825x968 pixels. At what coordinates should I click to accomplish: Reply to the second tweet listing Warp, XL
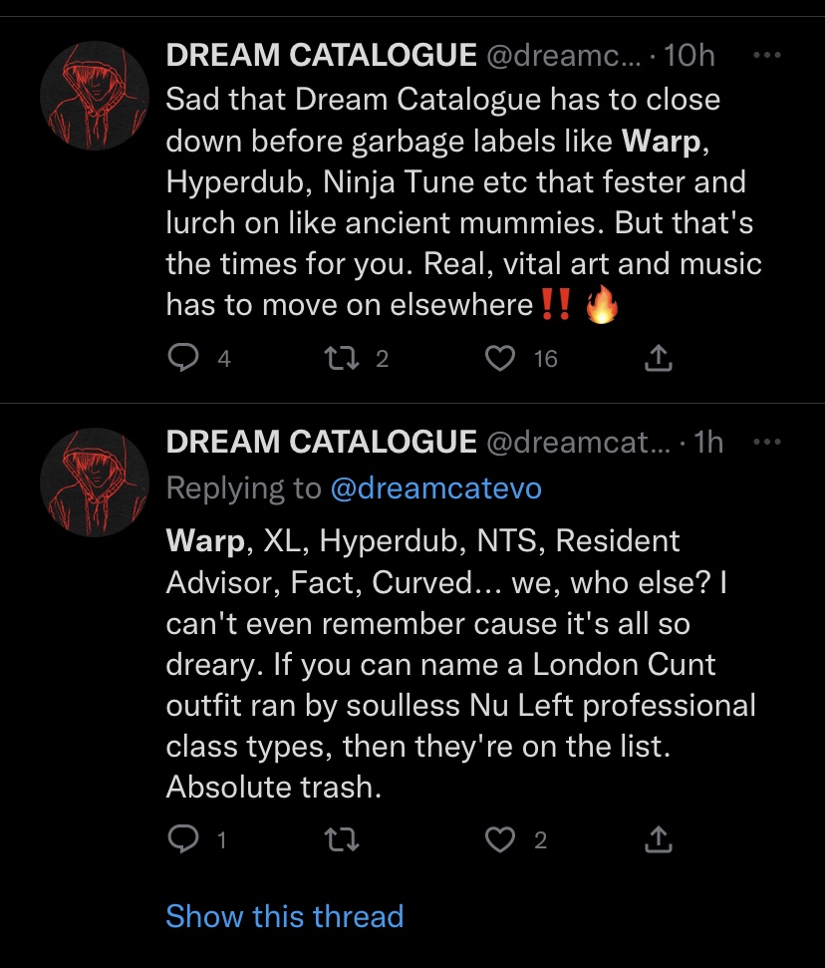[x=182, y=840]
